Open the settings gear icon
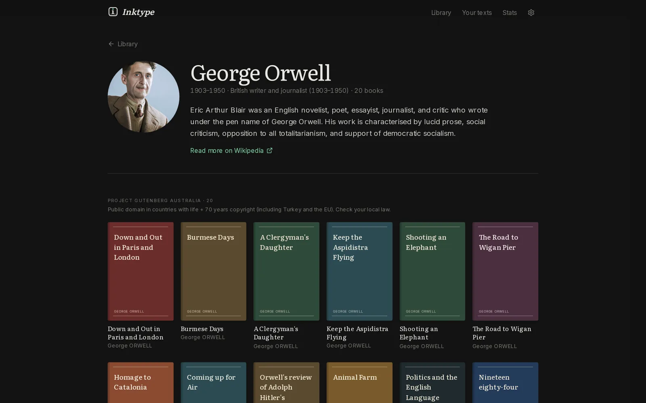 (531, 12)
